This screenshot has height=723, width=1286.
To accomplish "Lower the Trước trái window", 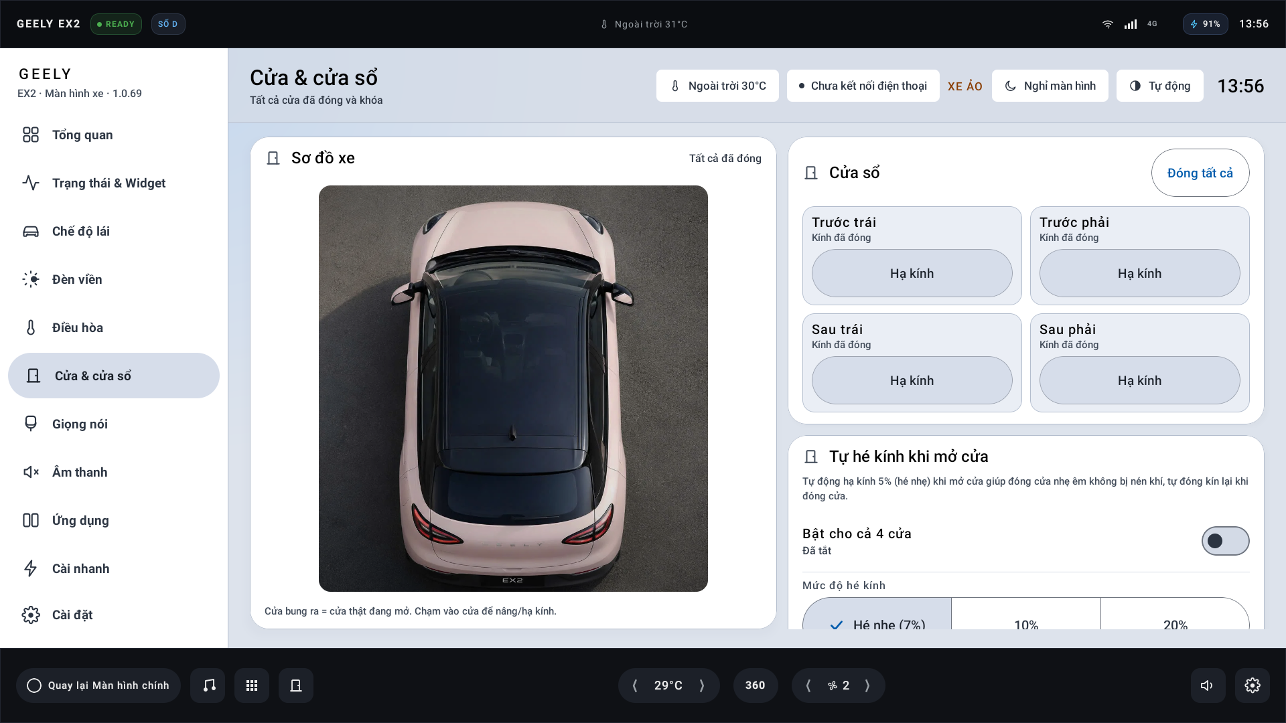I will point(912,273).
